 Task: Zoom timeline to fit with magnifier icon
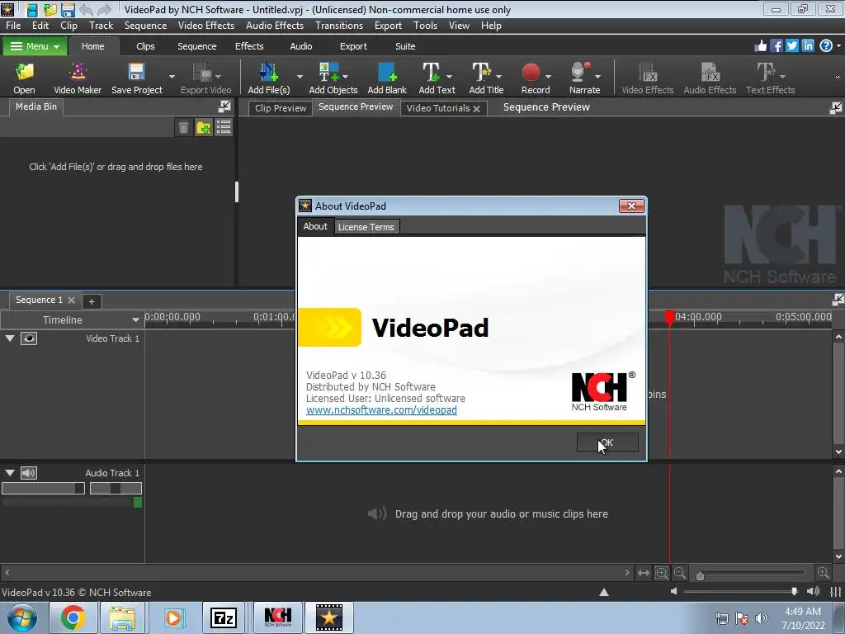click(x=661, y=573)
